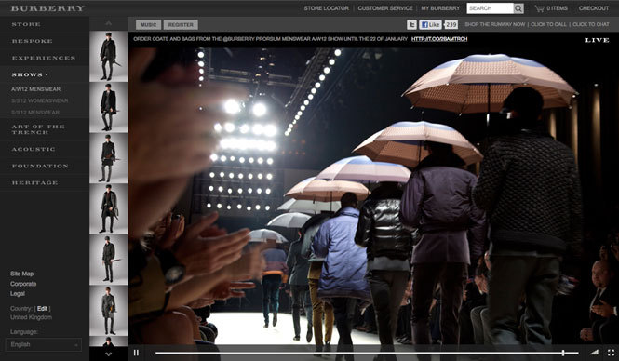This screenshot has height=361, width=619.
Task: Pause the runway video
Action: click(x=136, y=354)
